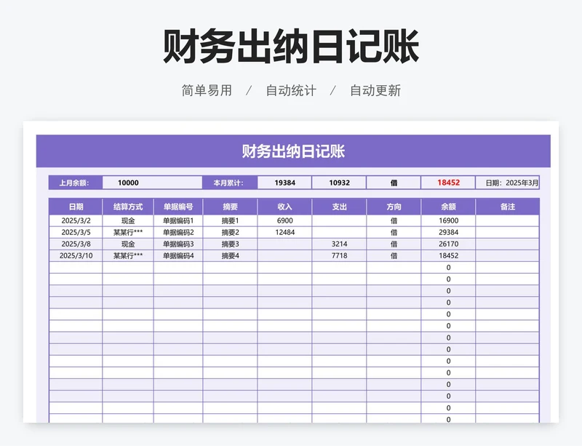Click income value 6900
The width and height of the screenshot is (582, 446).
pyautogui.click(x=284, y=220)
